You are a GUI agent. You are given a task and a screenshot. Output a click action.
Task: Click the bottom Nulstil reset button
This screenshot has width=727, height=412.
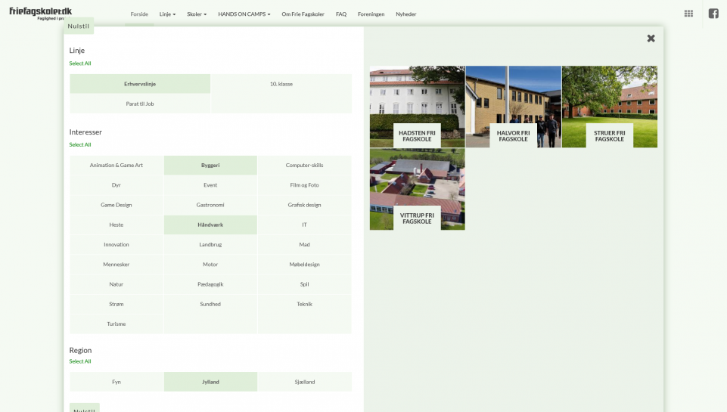click(x=85, y=409)
